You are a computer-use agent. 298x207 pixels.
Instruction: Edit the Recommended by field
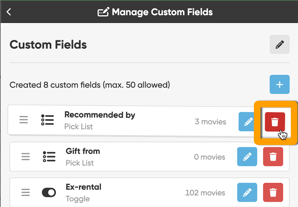pos(248,122)
